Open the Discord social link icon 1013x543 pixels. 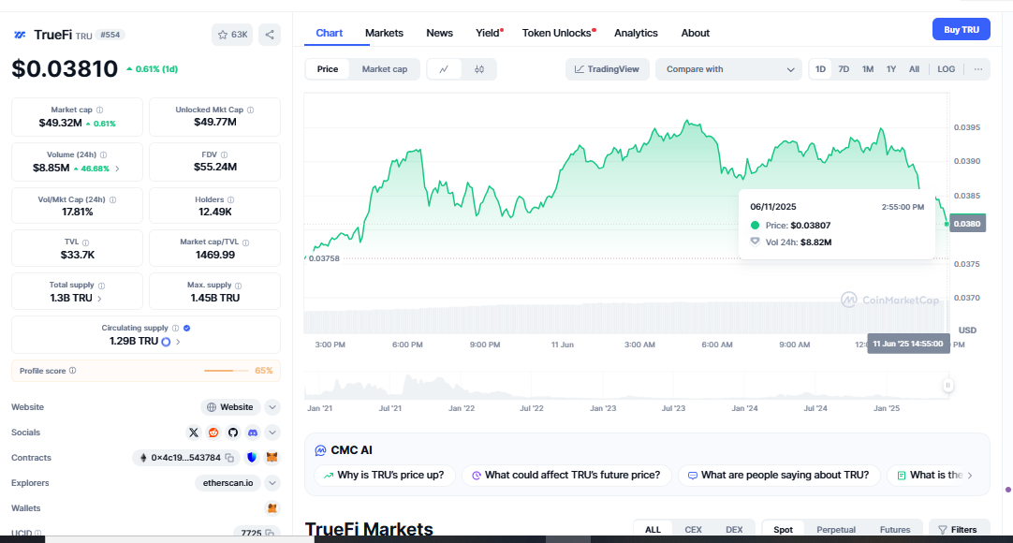point(253,433)
